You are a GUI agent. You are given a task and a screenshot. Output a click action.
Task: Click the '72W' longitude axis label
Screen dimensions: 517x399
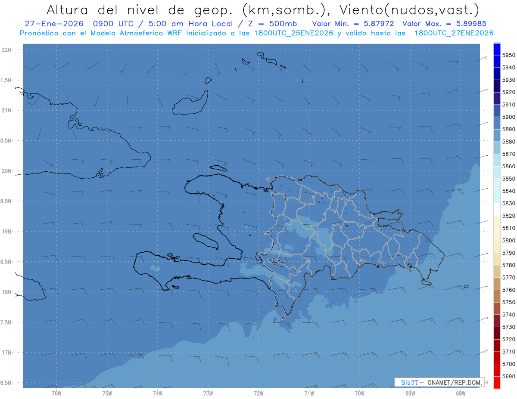click(259, 393)
